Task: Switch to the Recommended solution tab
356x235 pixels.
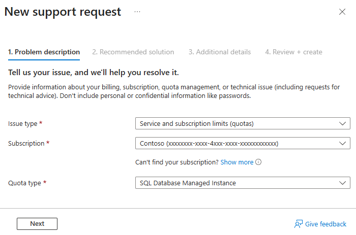Action: 133,52
